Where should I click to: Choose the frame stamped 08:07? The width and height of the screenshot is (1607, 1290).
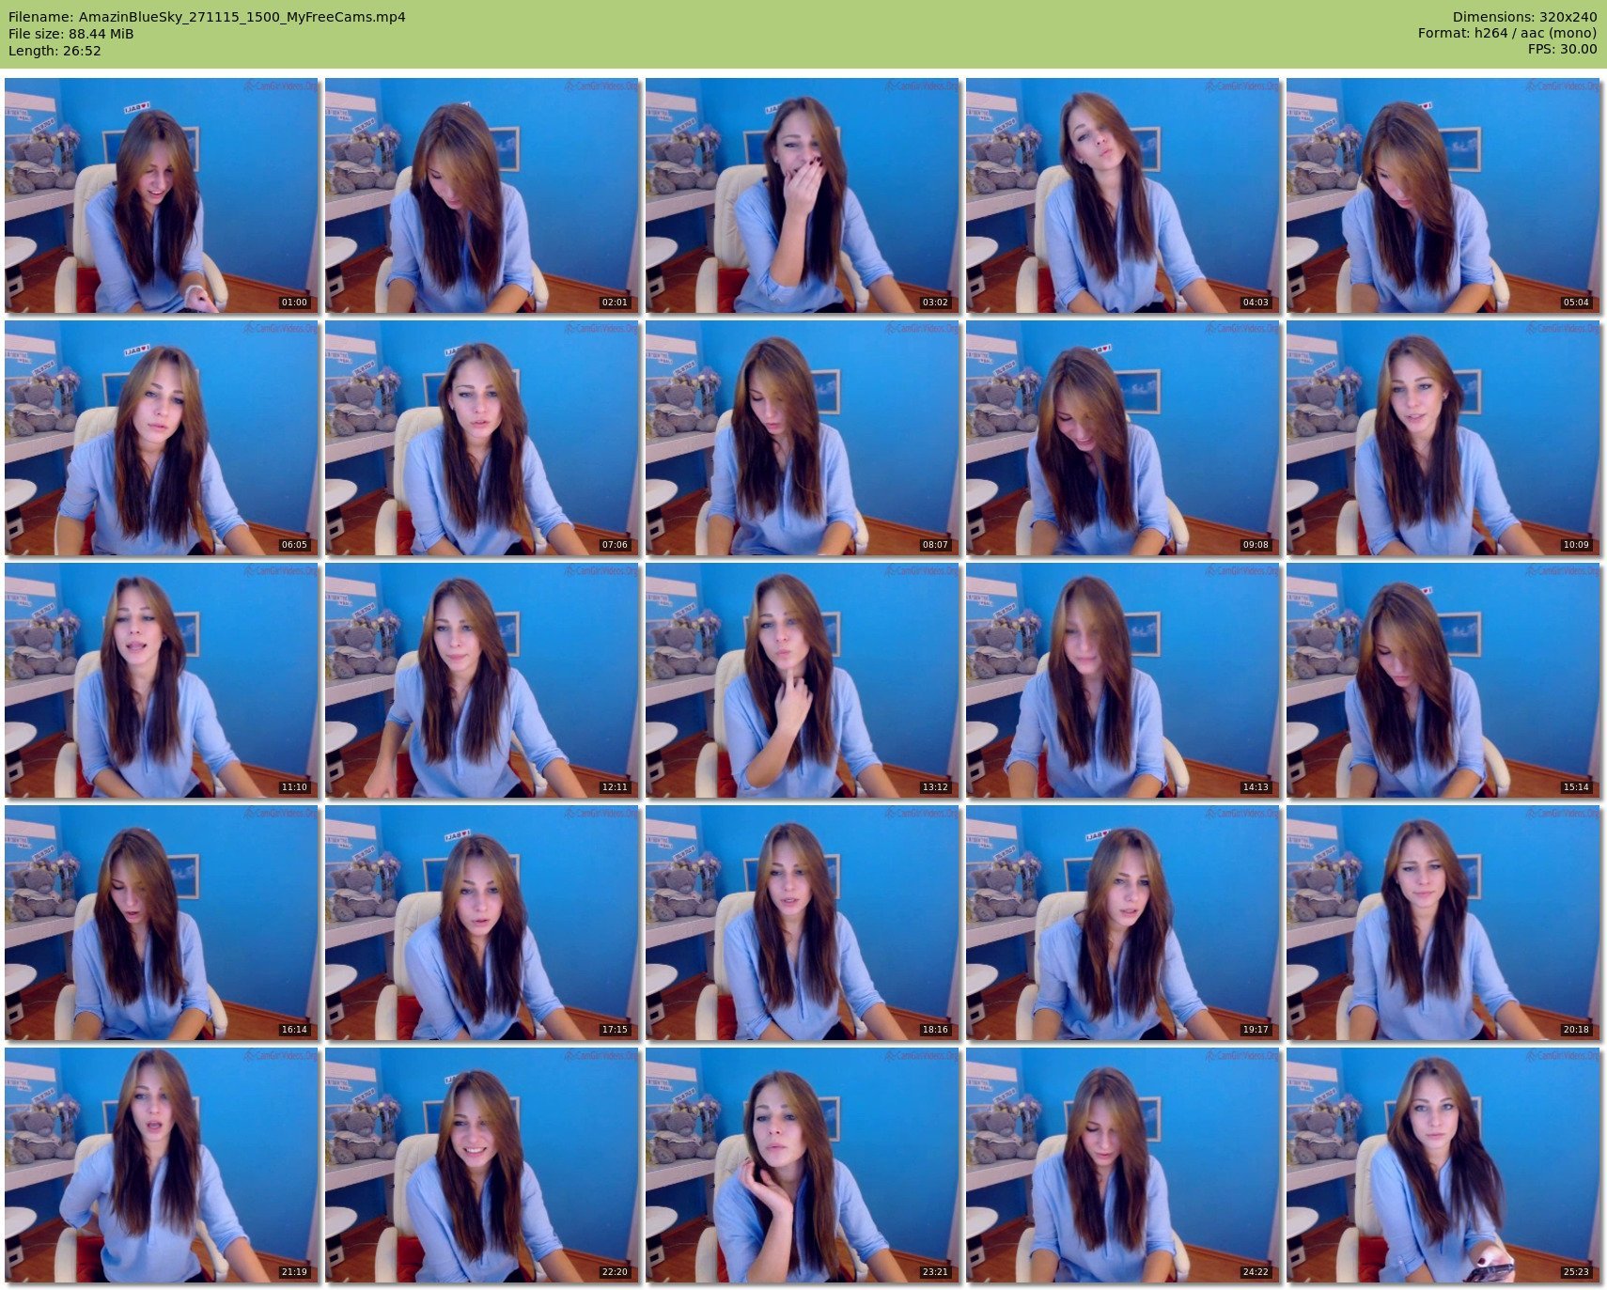pyautogui.click(x=803, y=438)
